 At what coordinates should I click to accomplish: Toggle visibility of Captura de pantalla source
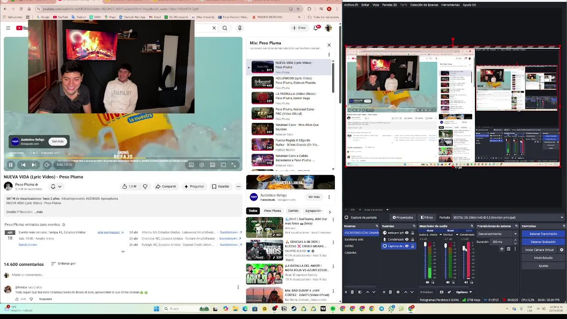pos(407,246)
